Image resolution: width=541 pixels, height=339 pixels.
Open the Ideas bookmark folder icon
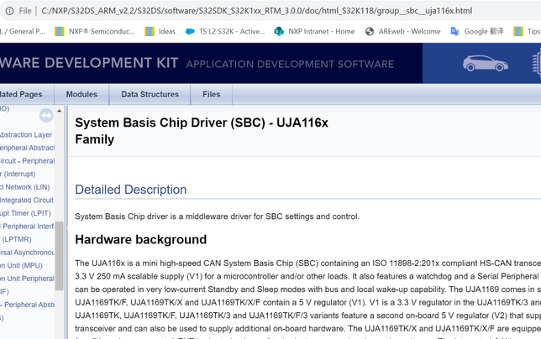(150, 32)
